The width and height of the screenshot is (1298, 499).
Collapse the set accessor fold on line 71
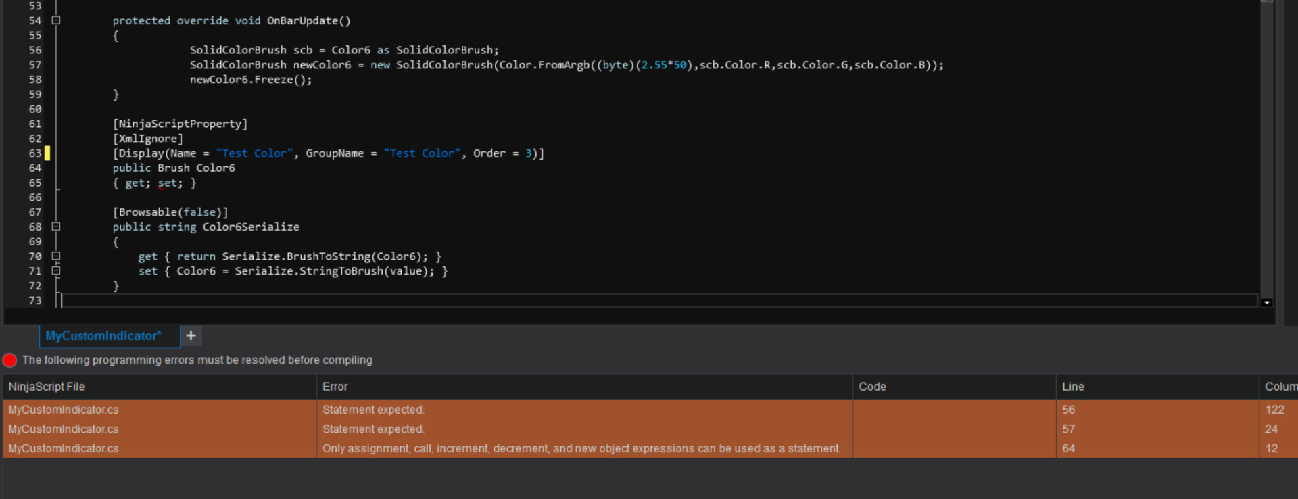tap(56, 271)
